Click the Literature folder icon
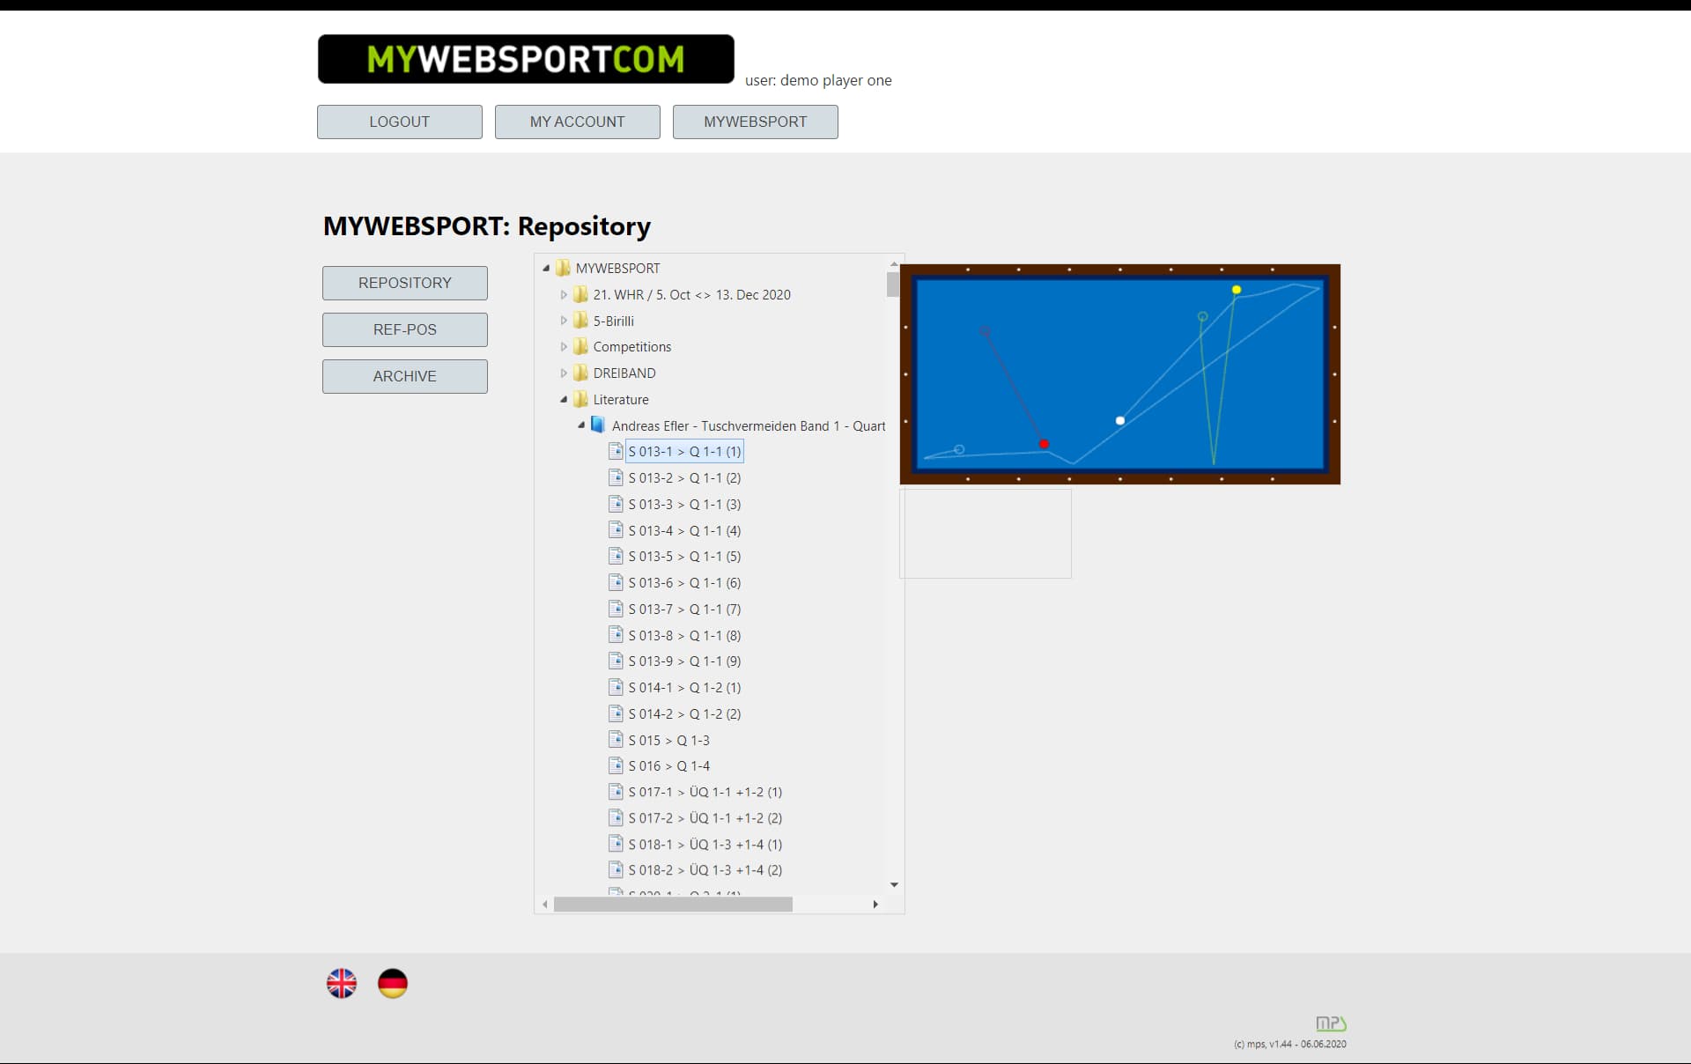Viewport: 1691px width, 1064px height. (580, 399)
